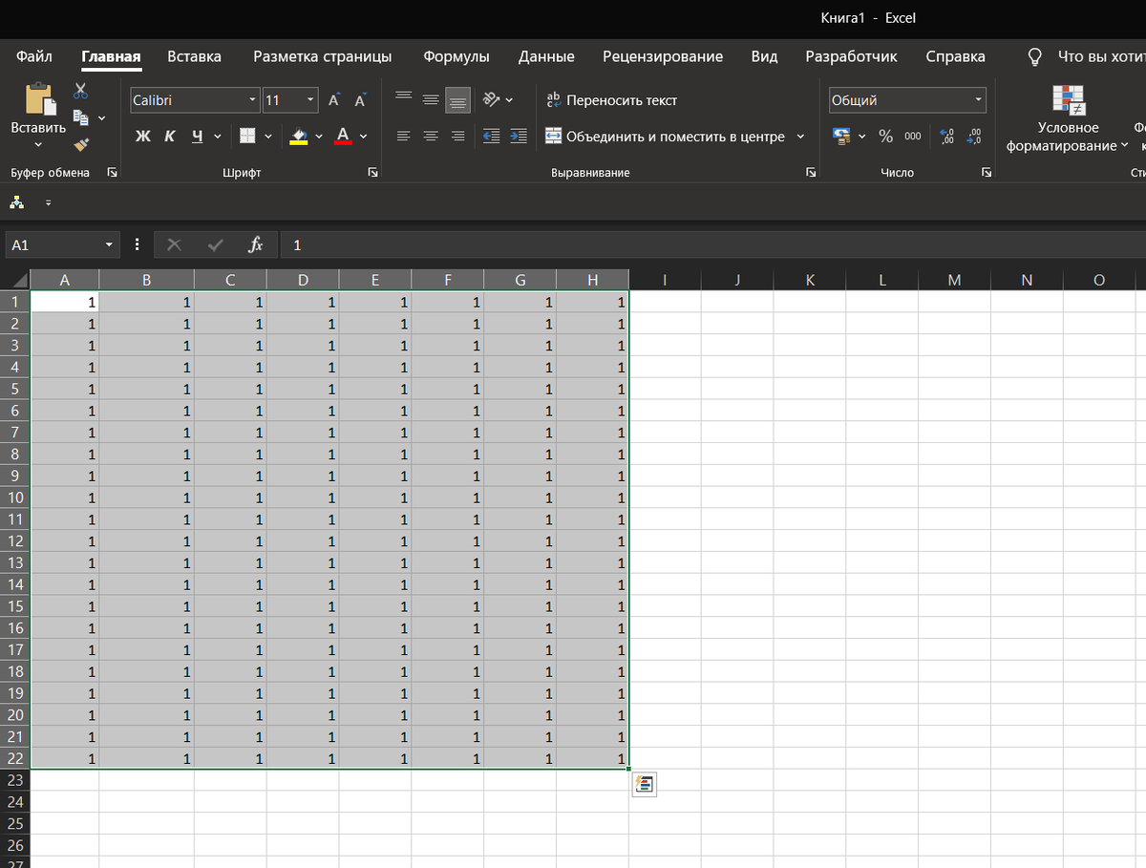Switch to the Формулы tab

[456, 56]
